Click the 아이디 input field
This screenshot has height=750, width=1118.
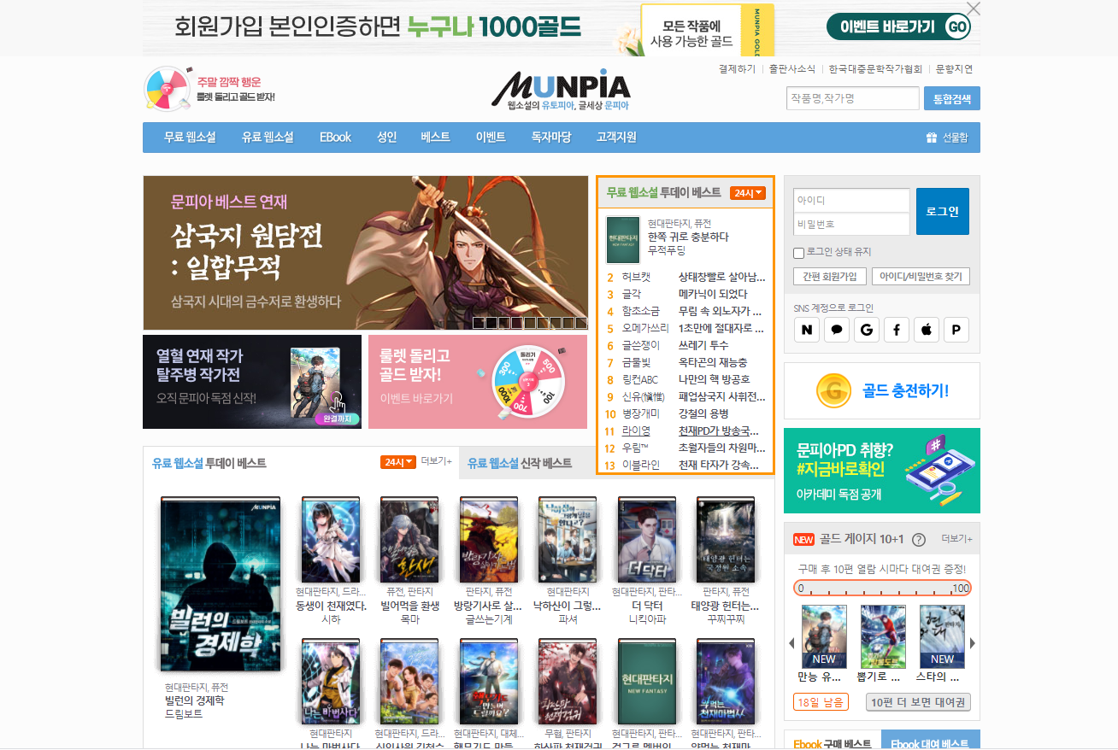(x=851, y=200)
